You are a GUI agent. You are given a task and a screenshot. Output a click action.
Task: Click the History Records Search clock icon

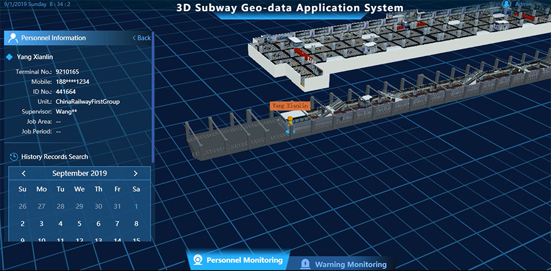[14, 156]
